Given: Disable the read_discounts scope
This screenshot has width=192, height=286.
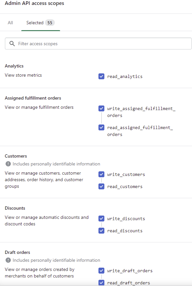Looking at the screenshot, I should point(101,231).
